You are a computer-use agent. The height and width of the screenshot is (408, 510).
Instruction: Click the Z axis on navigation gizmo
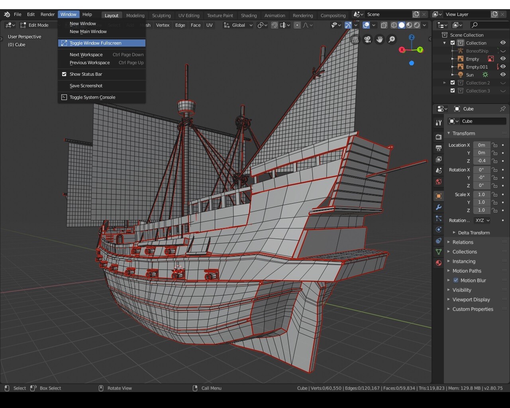coord(412,37)
